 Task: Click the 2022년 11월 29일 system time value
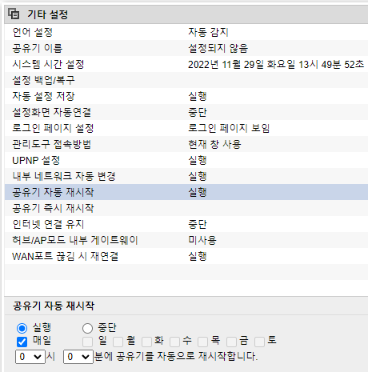point(276,64)
